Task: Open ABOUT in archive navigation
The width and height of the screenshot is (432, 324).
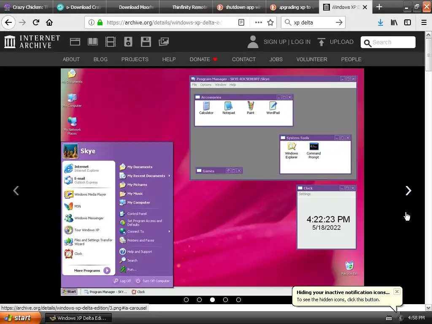Action: [x=71, y=59]
